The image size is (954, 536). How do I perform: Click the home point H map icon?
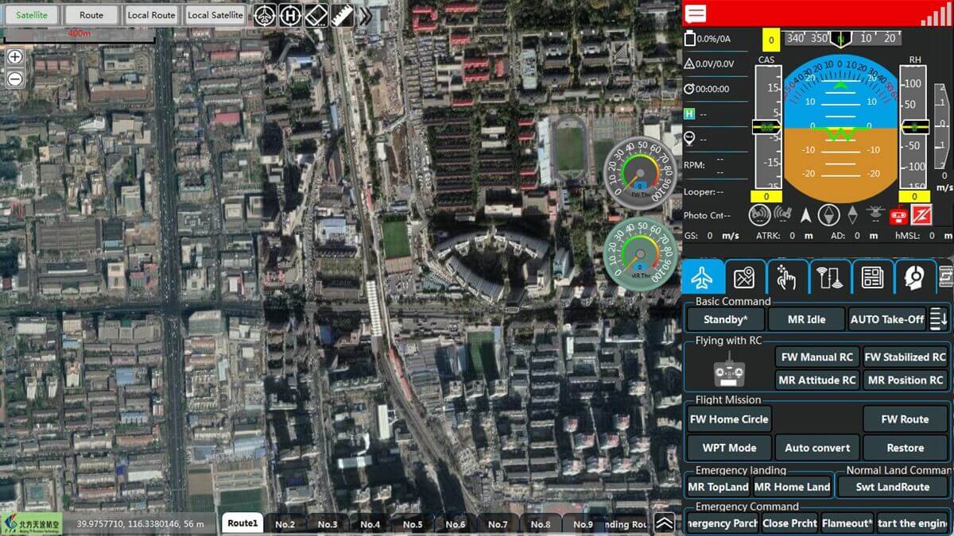292,14
